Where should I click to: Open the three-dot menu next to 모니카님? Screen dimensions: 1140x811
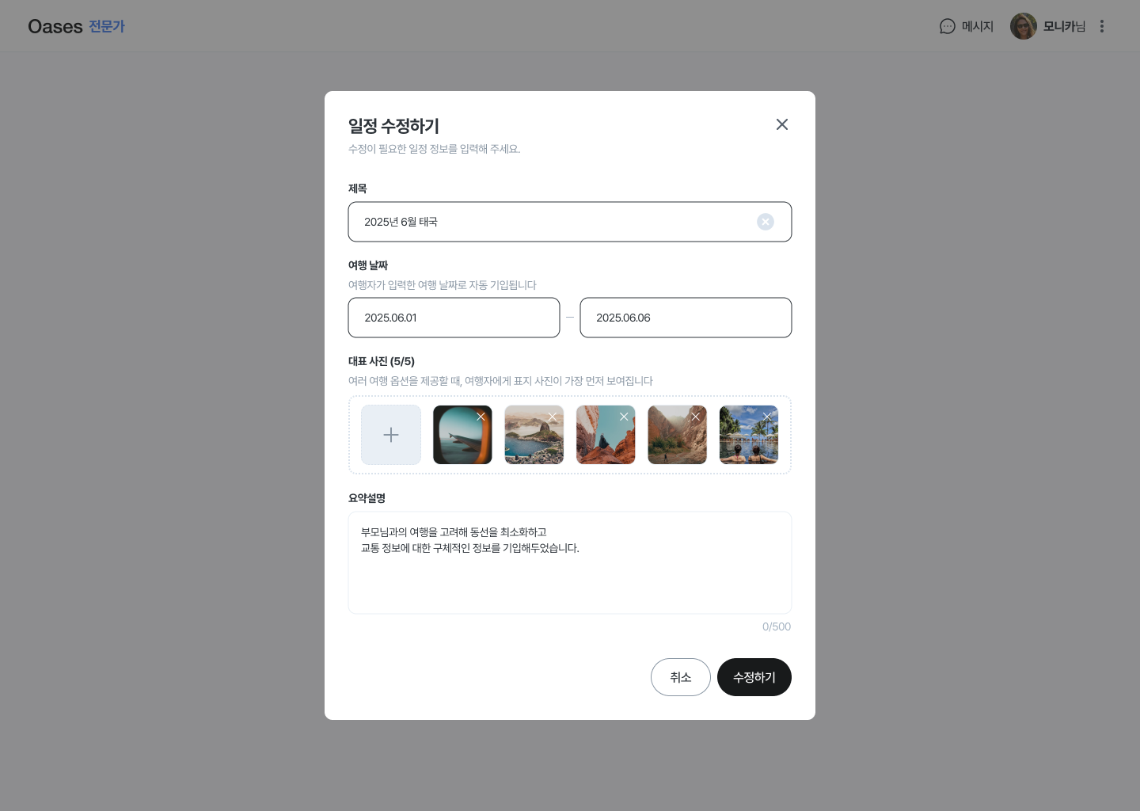1102,26
